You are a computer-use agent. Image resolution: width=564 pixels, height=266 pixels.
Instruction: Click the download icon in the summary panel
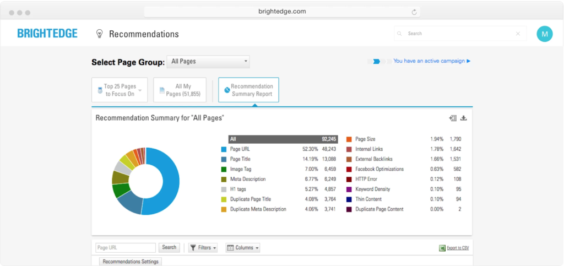pos(464,118)
